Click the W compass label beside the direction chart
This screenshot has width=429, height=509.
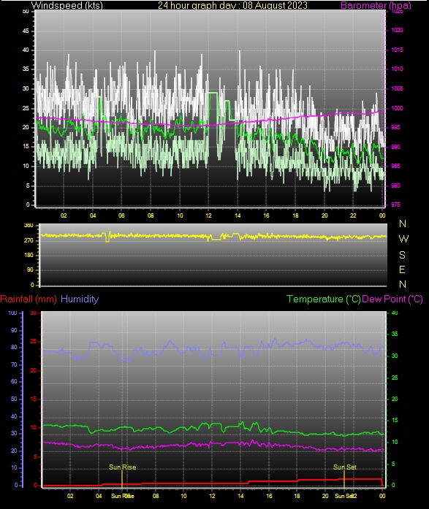(403, 239)
